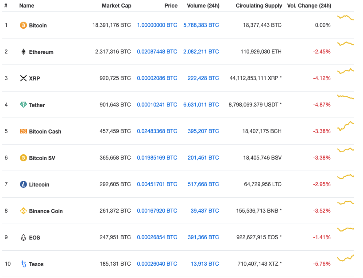Click Tether's 6,631,011 BTC volume link

(201, 105)
